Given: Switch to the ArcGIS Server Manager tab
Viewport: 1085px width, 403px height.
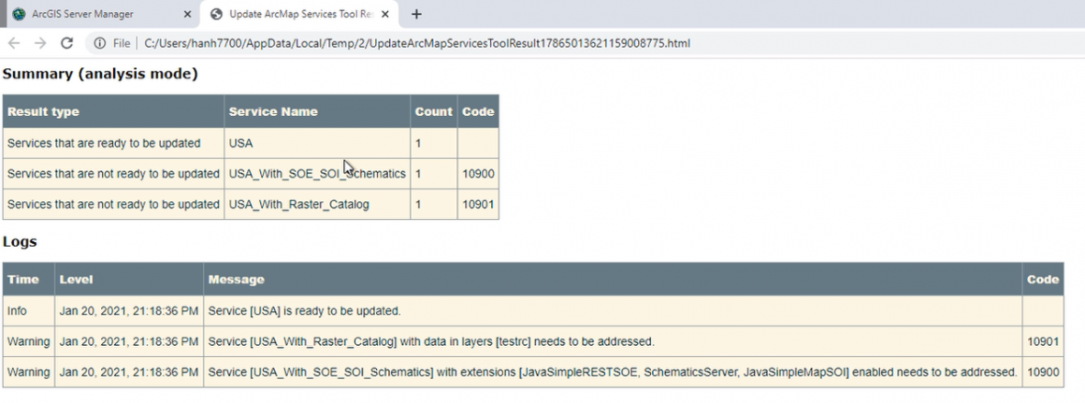Looking at the screenshot, I should tap(100, 14).
